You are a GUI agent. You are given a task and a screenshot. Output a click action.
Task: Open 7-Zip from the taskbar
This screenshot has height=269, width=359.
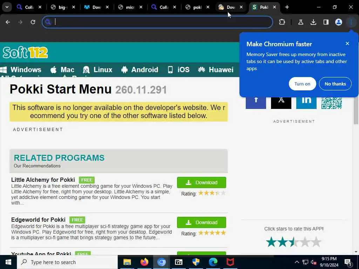coord(178,262)
